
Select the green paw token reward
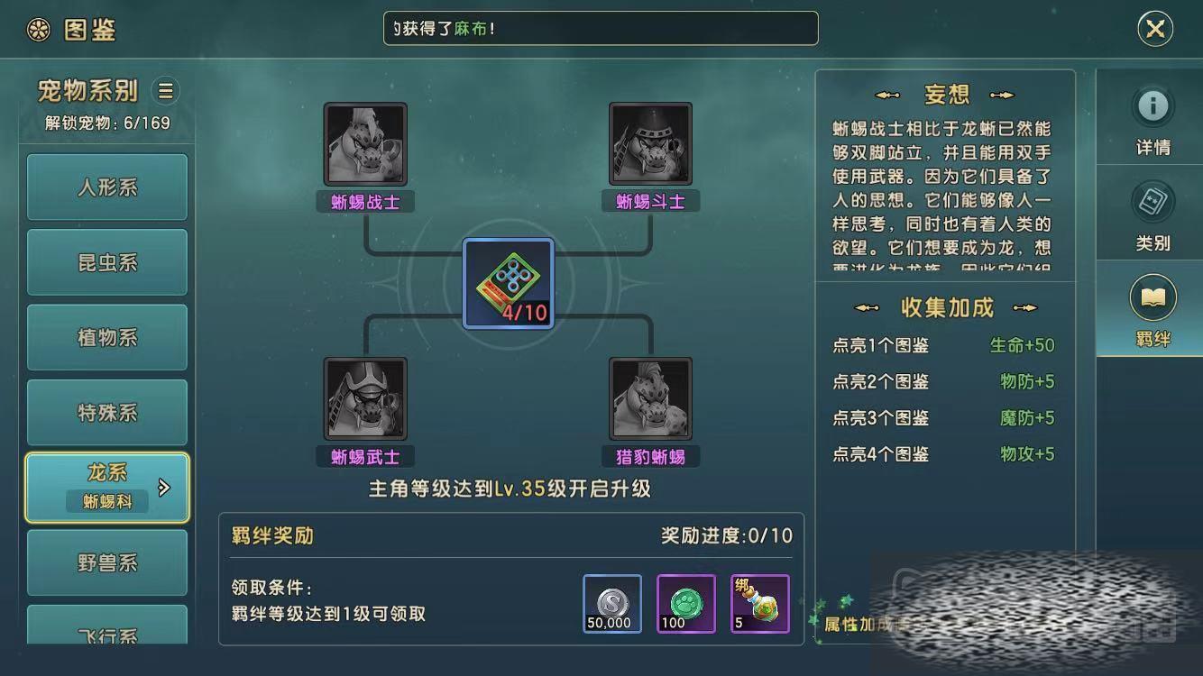[x=686, y=604]
